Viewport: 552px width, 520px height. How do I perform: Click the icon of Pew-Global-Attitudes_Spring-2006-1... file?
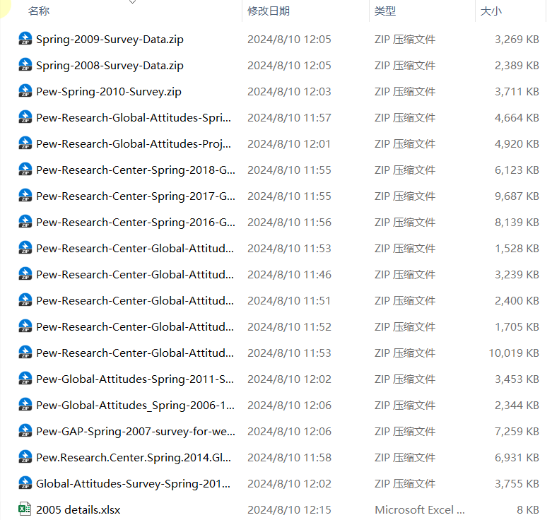click(x=25, y=405)
